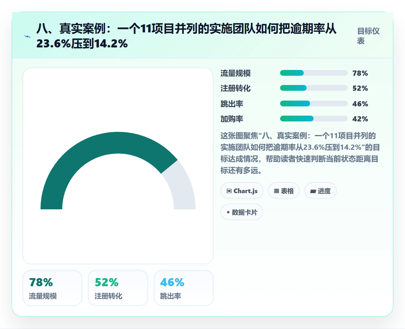Click the 注册转化 label beside its progress bar

pos(235,88)
